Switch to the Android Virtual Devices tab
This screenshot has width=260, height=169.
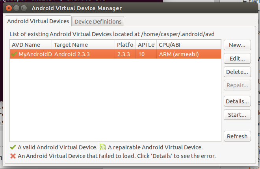pos(38,21)
